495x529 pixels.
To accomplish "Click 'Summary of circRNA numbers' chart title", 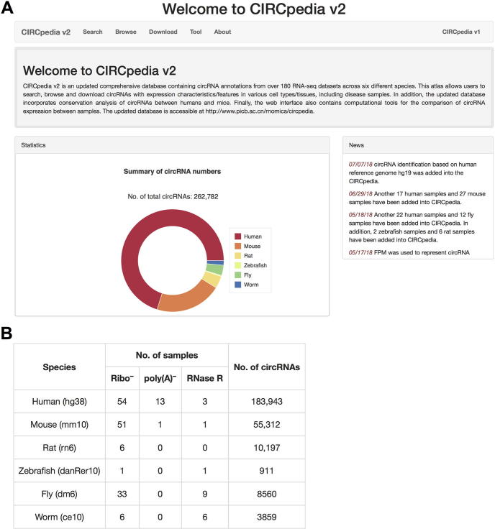I will 172,171.
